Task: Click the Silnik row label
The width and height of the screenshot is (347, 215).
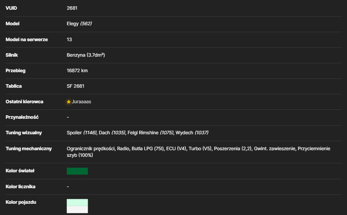Action: (x=12, y=55)
